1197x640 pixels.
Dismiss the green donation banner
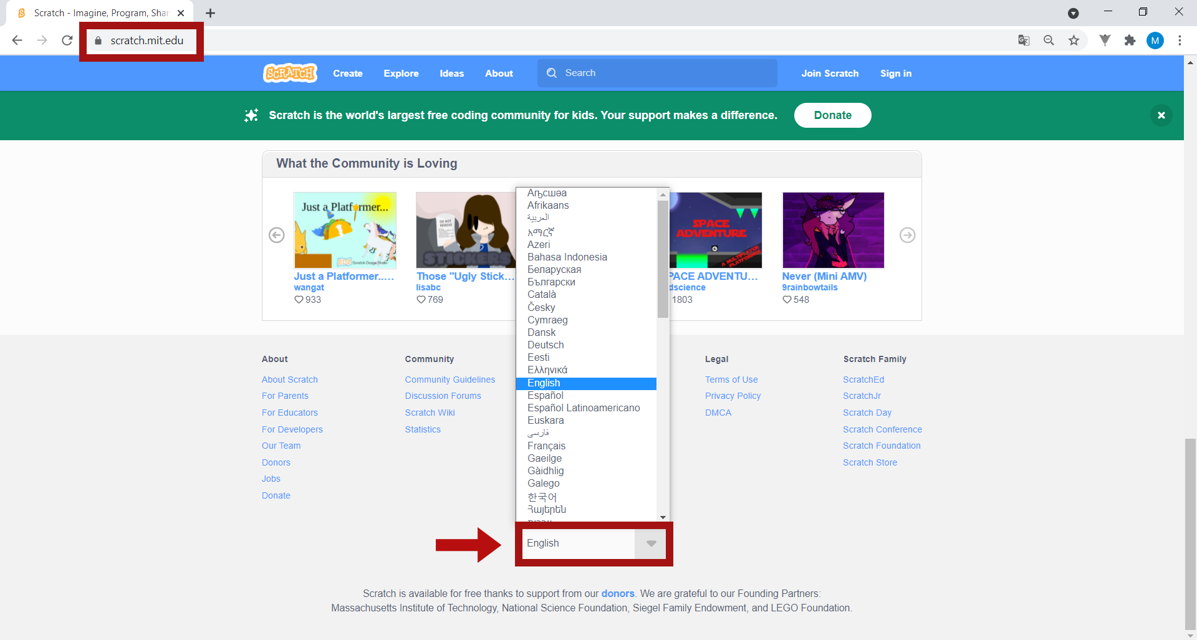tap(1161, 115)
